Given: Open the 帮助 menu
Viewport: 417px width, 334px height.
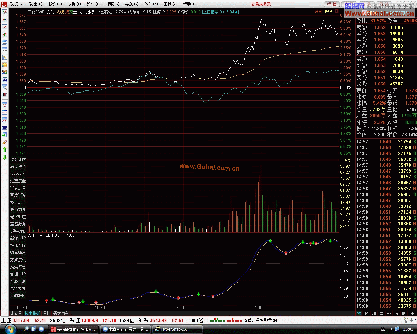Looking at the screenshot, I should [190, 4].
